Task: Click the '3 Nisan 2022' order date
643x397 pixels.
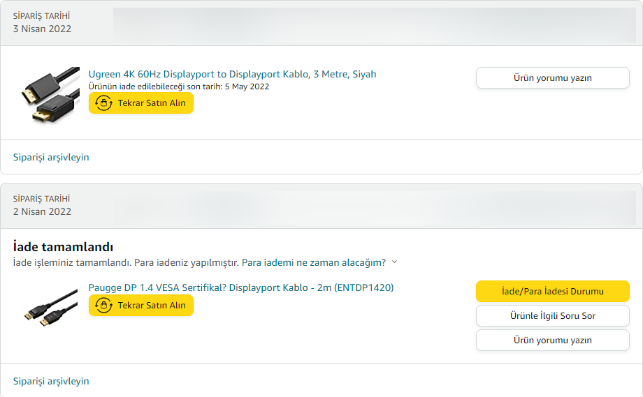Action: pos(42,29)
